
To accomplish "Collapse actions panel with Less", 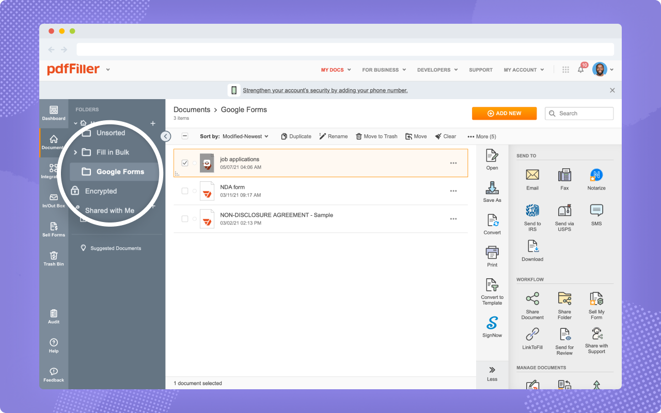I will click(492, 374).
